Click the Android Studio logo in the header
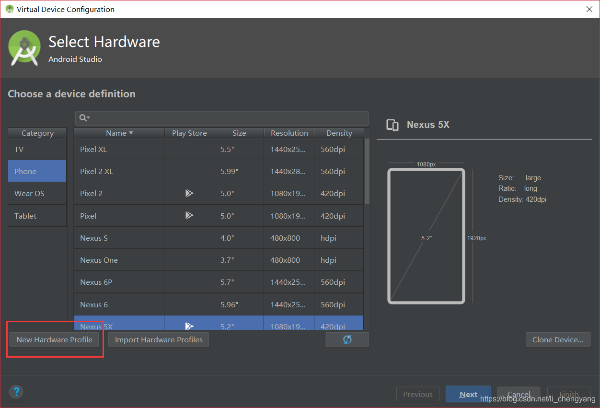 coord(24,48)
